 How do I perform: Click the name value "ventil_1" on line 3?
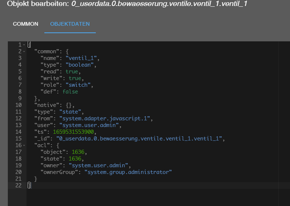(x=81, y=58)
